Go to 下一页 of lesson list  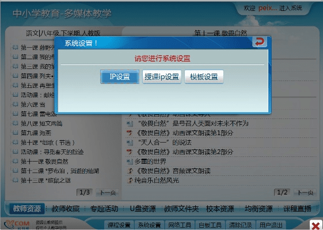tap(108, 193)
